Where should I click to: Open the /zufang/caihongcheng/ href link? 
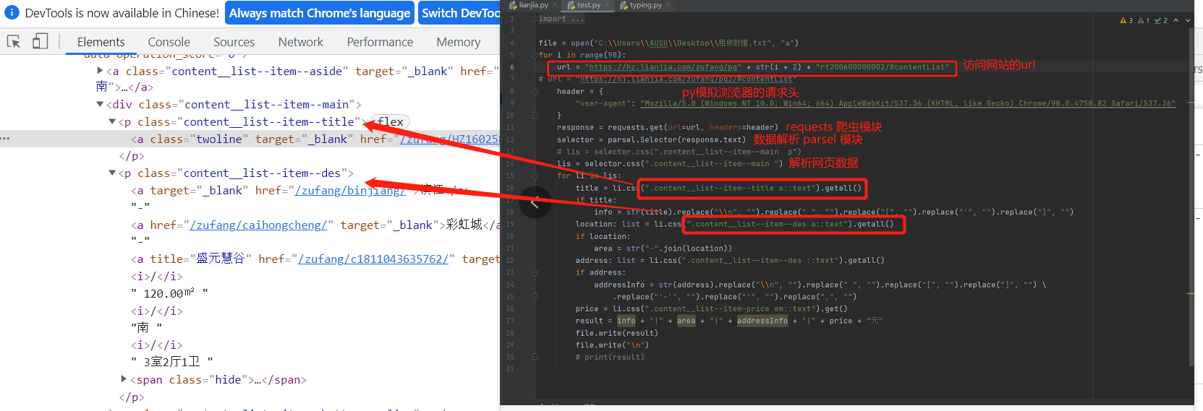coord(258,225)
